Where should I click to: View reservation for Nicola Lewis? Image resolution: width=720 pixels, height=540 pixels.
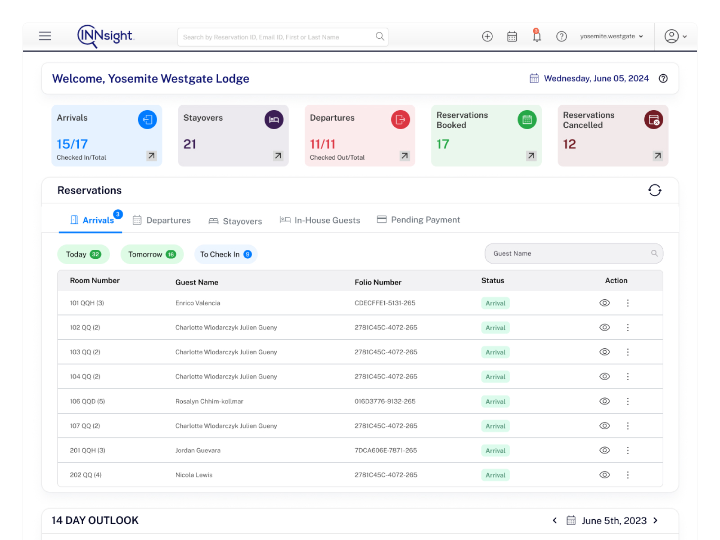point(605,475)
